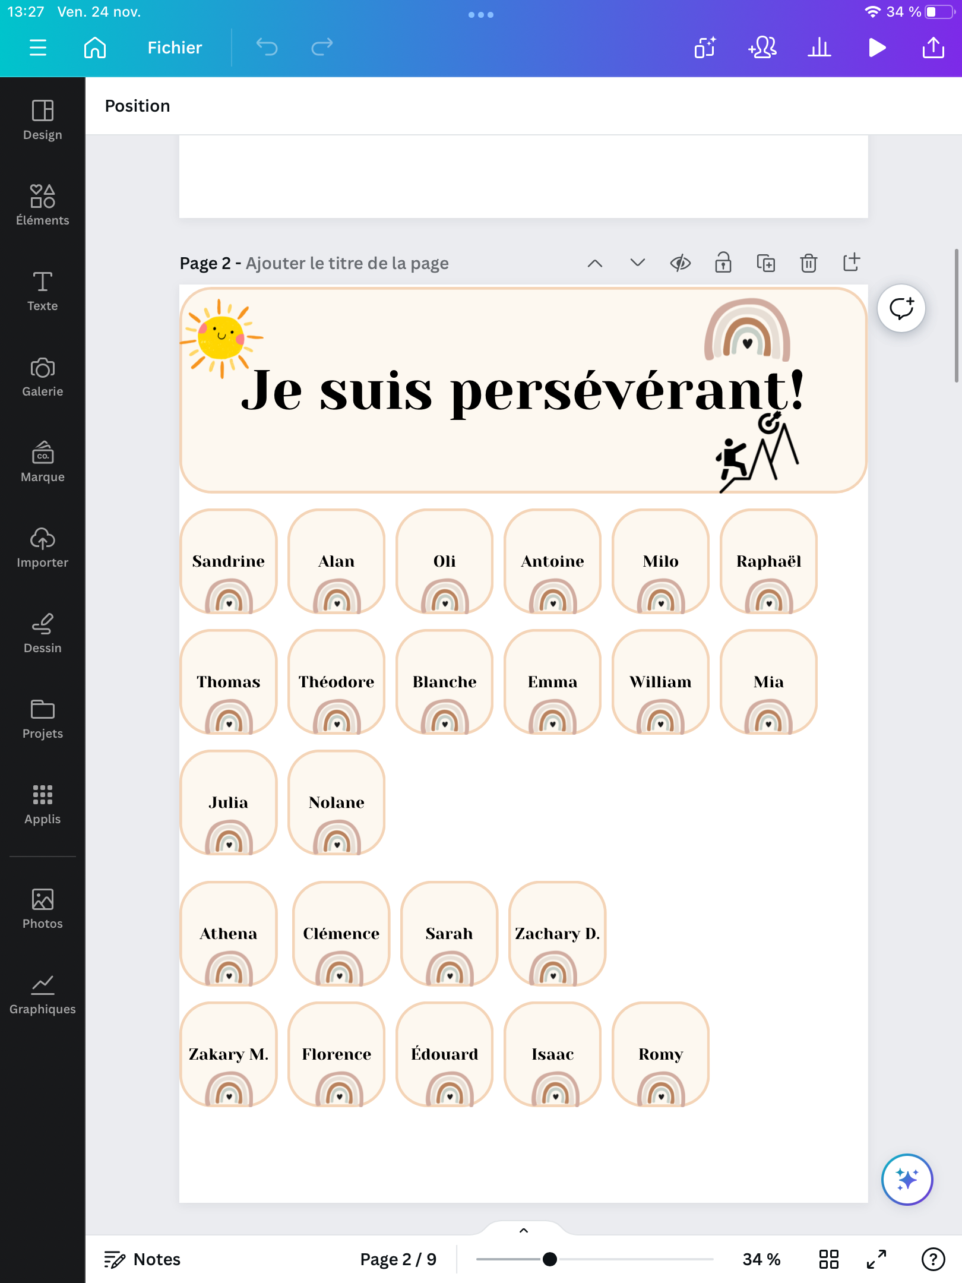Open the Graphiques charts panel

pyautogui.click(x=43, y=994)
